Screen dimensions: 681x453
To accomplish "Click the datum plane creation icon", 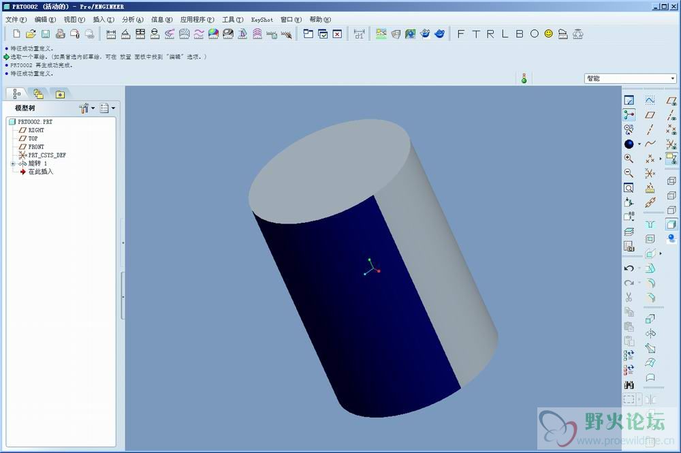I will tap(650, 115).
